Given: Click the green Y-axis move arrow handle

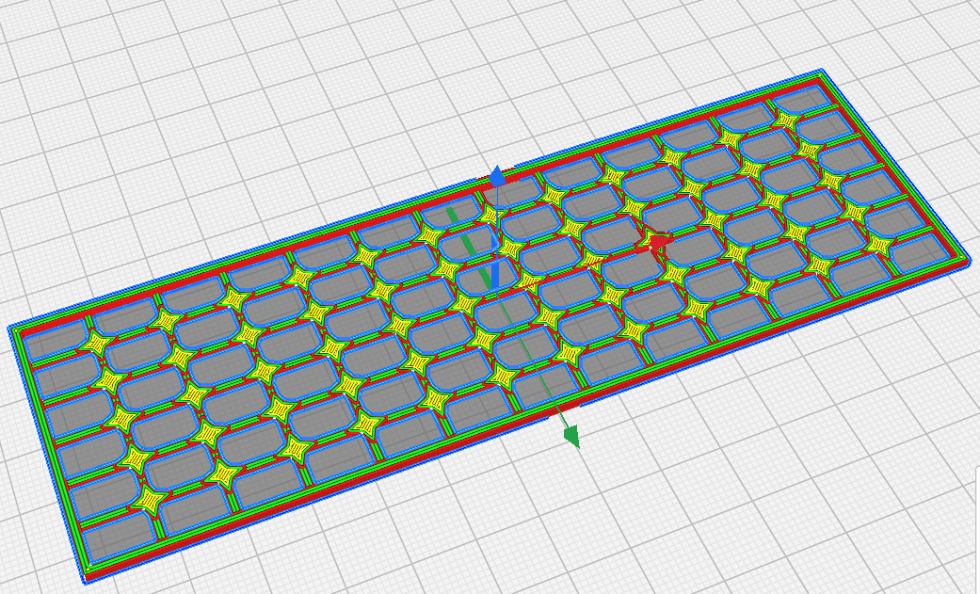Looking at the screenshot, I should tap(571, 436).
